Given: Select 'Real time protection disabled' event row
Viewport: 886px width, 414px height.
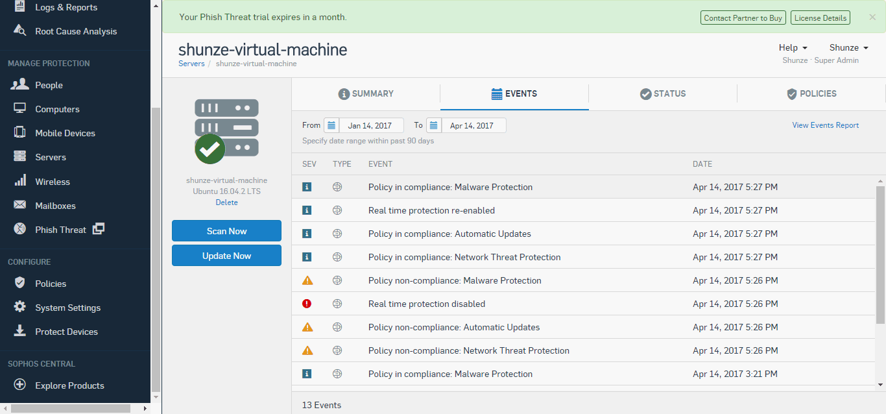Looking at the screenshot, I should tap(584, 304).
